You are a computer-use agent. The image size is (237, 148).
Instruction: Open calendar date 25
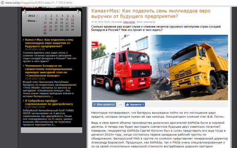45,30
